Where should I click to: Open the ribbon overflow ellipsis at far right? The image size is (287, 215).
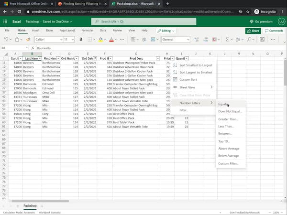[x=273, y=39]
